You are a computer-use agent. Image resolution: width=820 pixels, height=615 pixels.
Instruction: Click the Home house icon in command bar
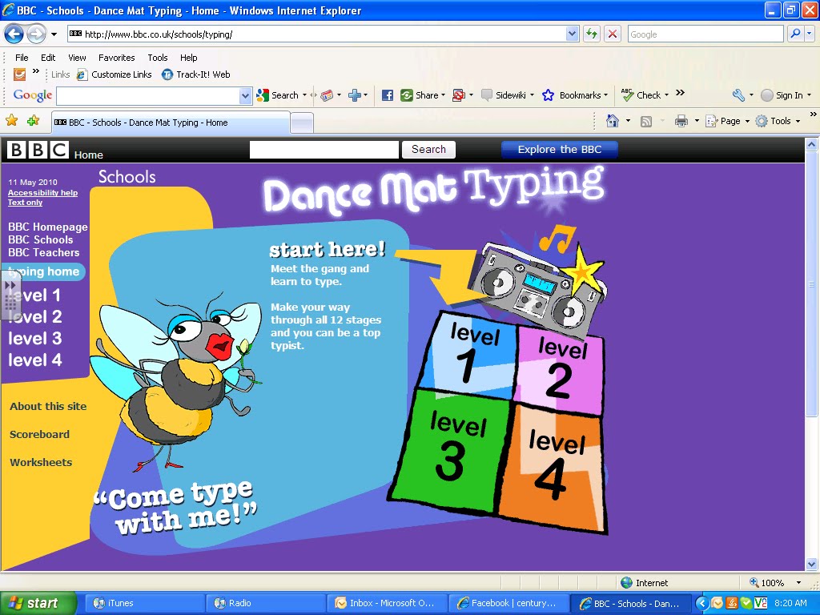point(612,122)
